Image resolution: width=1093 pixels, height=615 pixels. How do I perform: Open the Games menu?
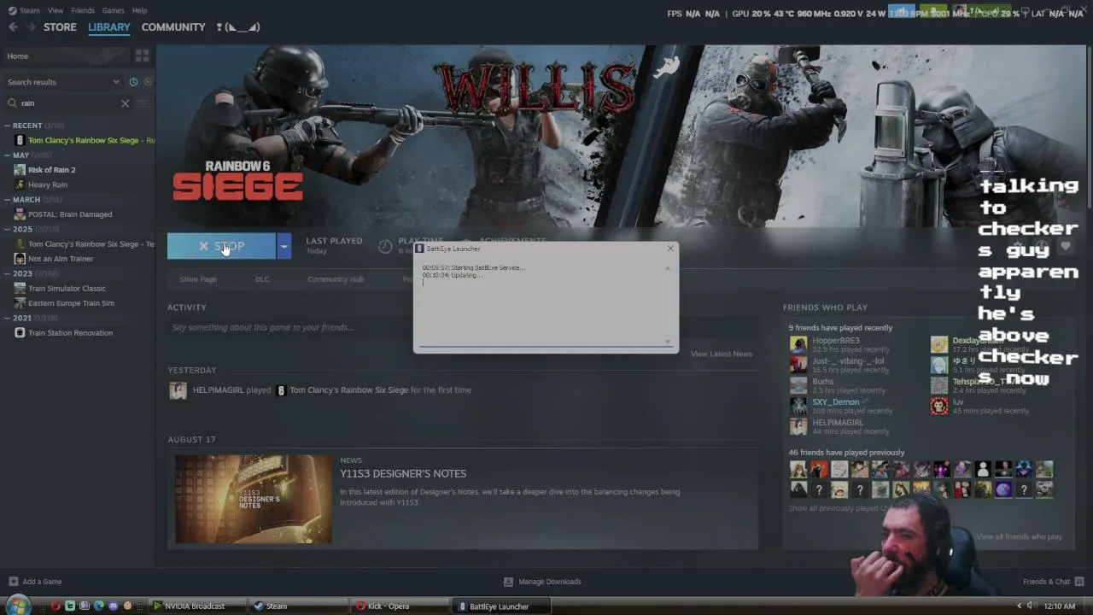(x=113, y=10)
